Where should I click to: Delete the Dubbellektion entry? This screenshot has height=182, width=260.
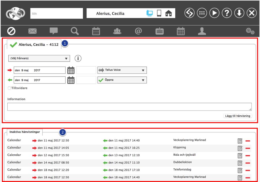click(248, 163)
